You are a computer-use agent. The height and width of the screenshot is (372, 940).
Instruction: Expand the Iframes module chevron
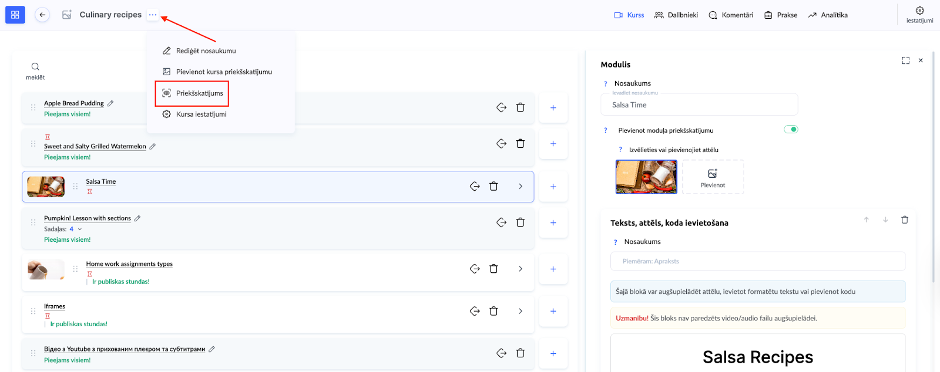(520, 311)
